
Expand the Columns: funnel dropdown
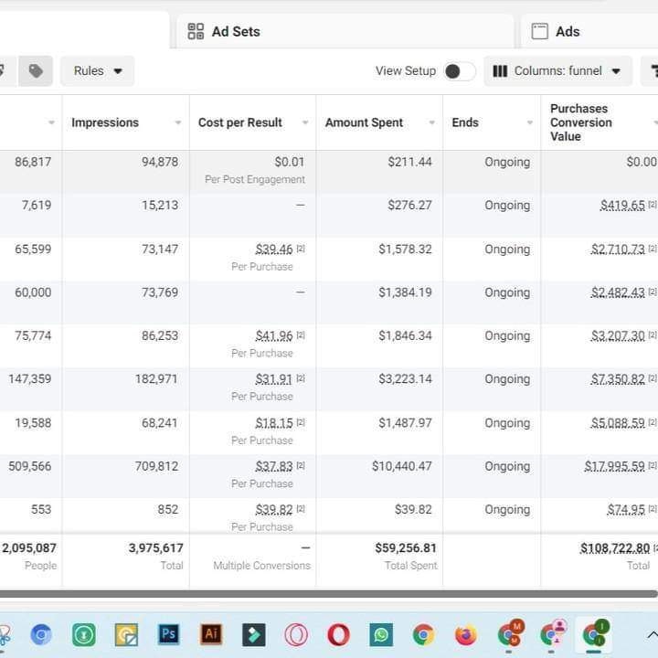[x=557, y=71]
